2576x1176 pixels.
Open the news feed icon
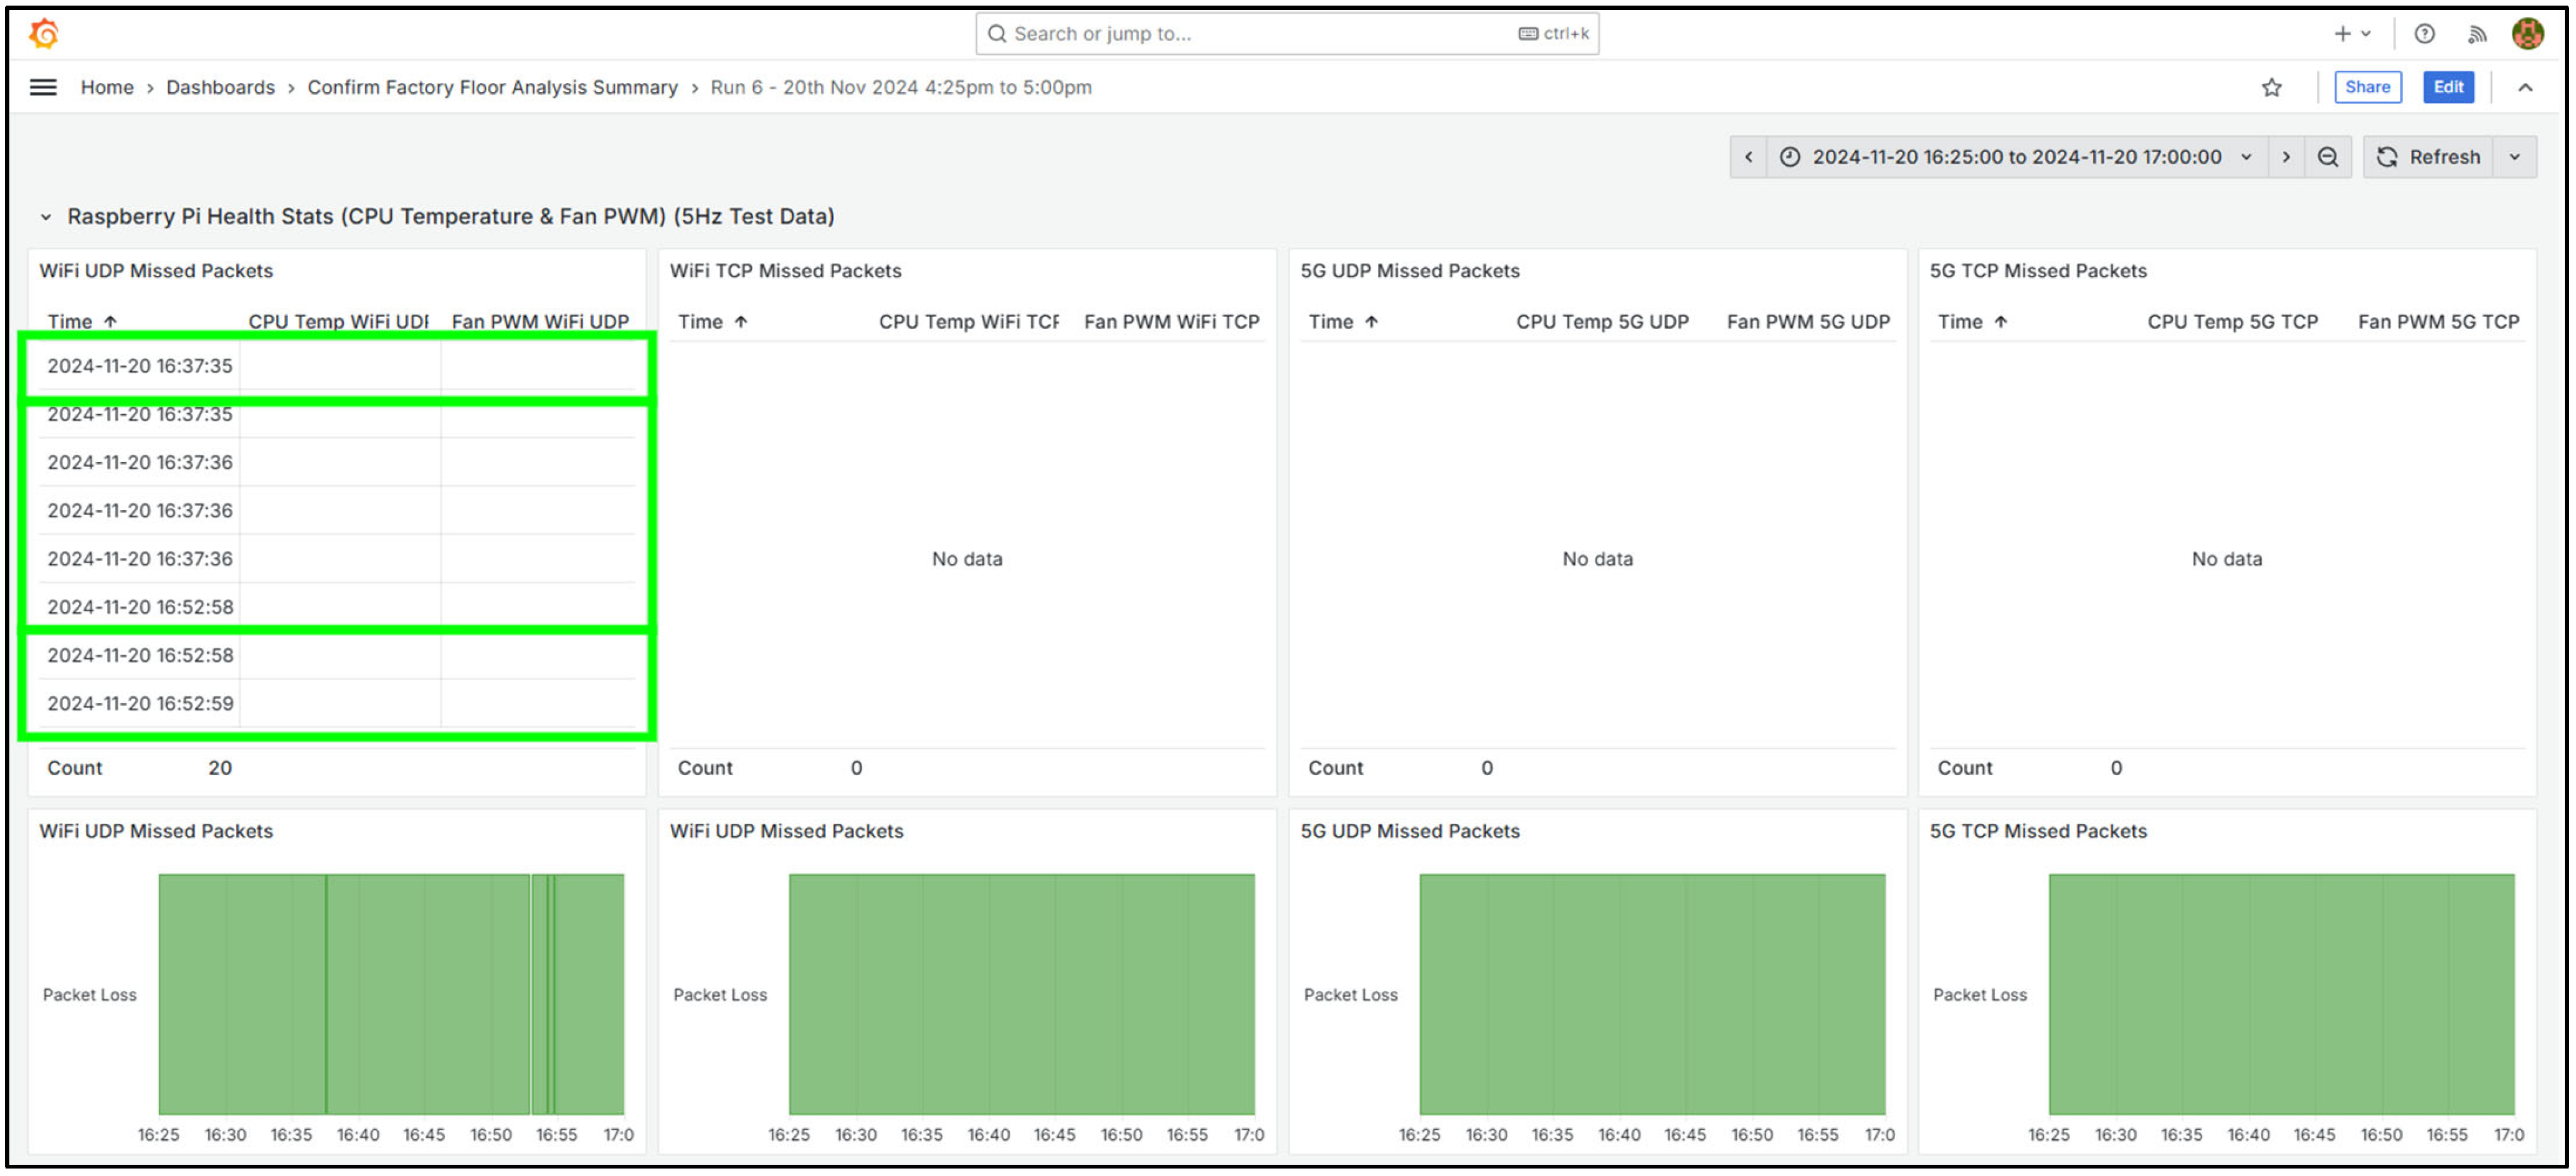(2476, 34)
